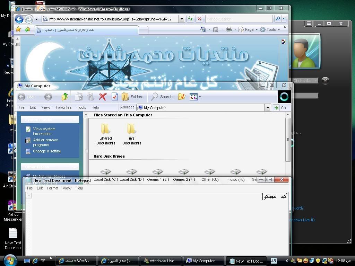Expand the My Computer address bar dropdown
The width and height of the screenshot is (355, 266).
[x=268, y=108]
